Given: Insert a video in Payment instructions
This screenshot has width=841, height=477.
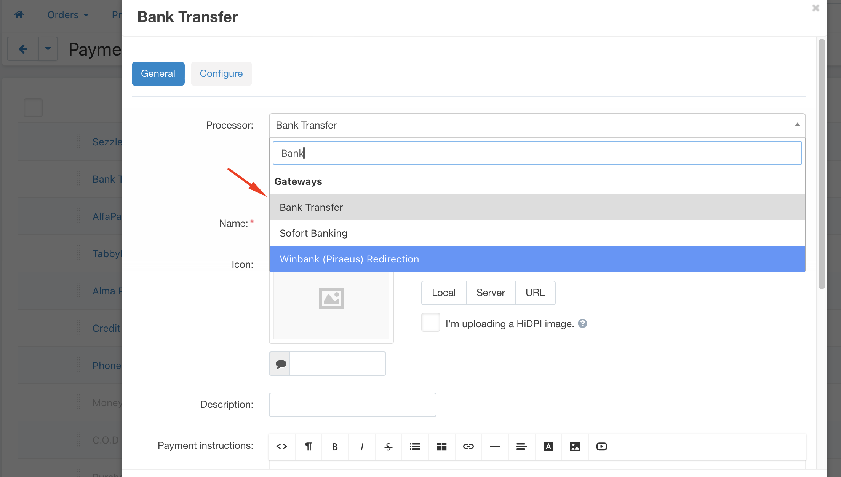Looking at the screenshot, I should point(601,446).
